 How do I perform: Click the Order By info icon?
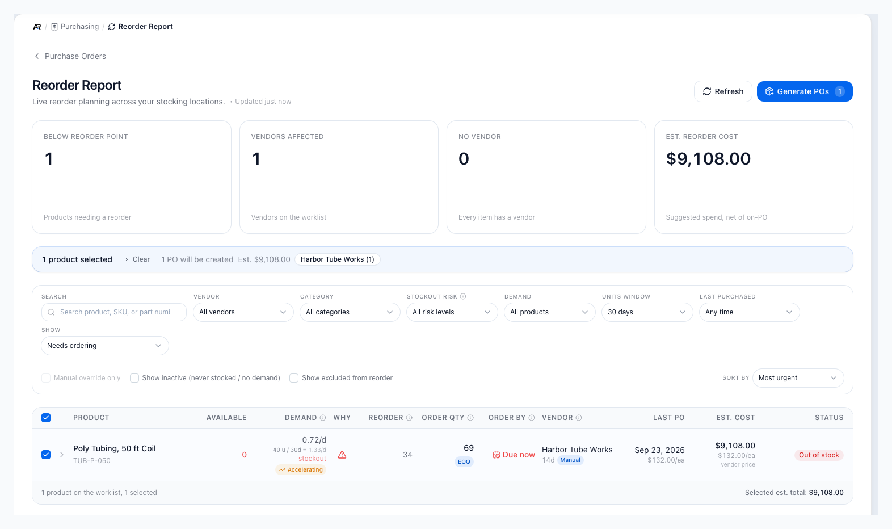tap(532, 418)
